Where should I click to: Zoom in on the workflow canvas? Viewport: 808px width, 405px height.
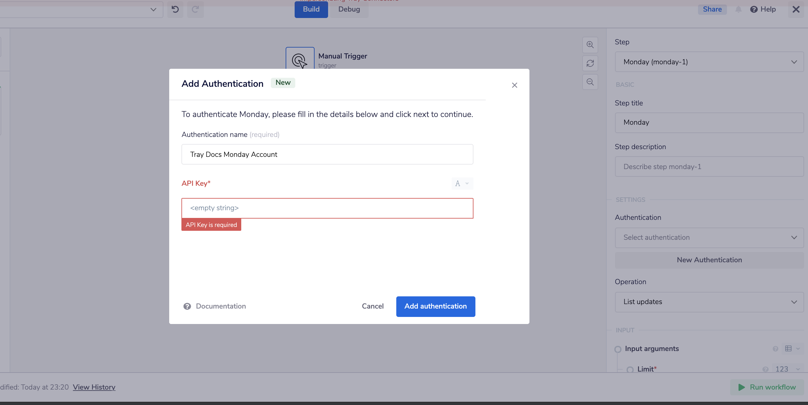click(x=590, y=45)
